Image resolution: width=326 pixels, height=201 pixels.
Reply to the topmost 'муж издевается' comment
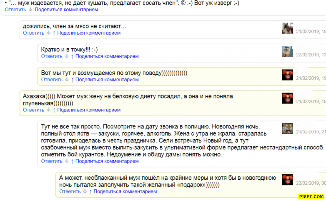tap(15, 9)
